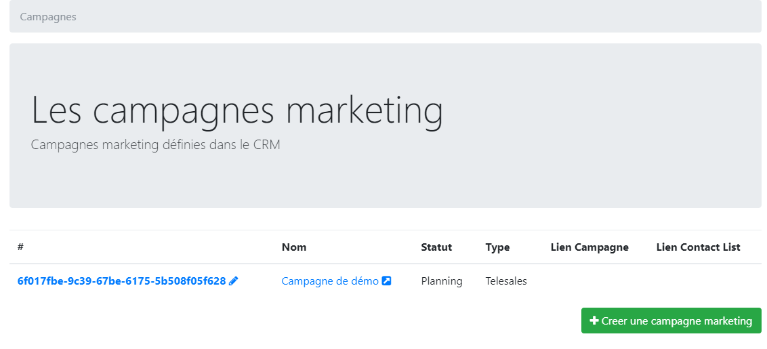Click the Nom column header
This screenshot has width=767, height=349.
point(294,247)
